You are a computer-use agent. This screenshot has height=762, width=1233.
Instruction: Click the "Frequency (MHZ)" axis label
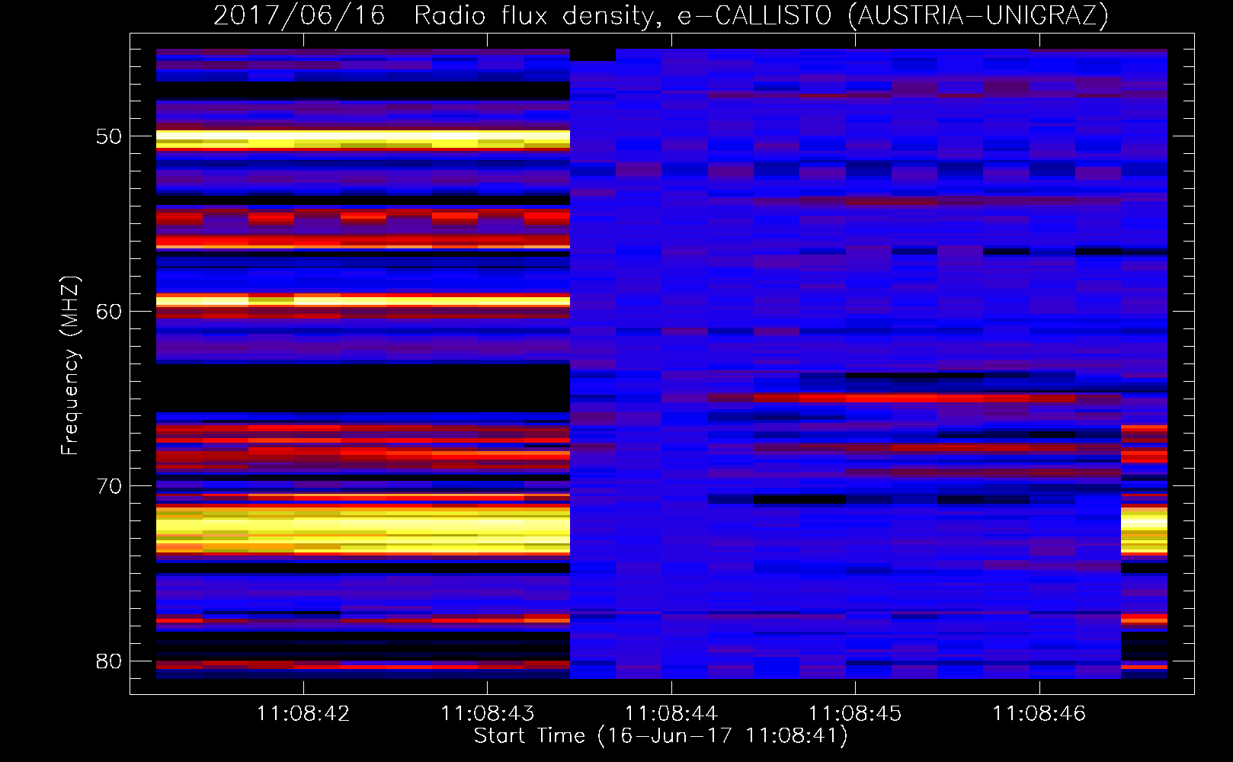(70, 366)
